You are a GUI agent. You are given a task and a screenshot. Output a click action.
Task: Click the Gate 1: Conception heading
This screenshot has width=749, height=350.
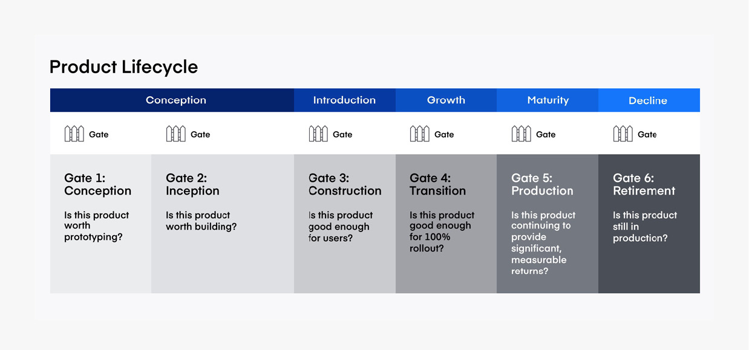[97, 184]
